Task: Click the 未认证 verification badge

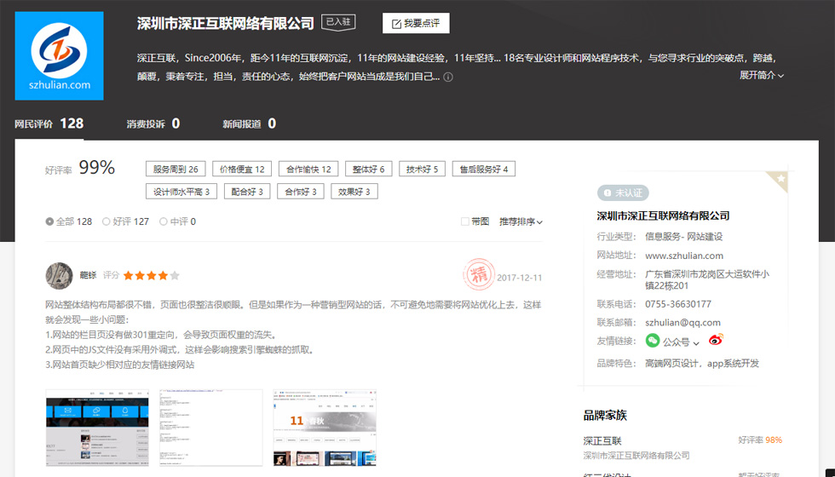Action: click(623, 193)
